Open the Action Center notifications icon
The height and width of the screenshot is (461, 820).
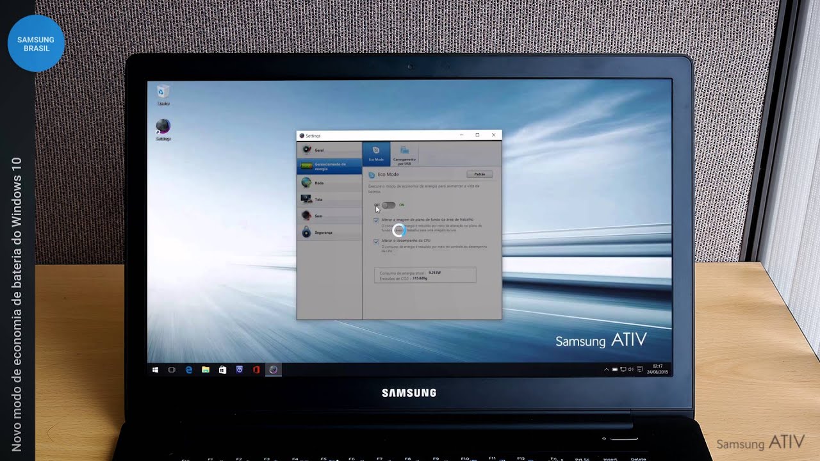[x=639, y=369]
